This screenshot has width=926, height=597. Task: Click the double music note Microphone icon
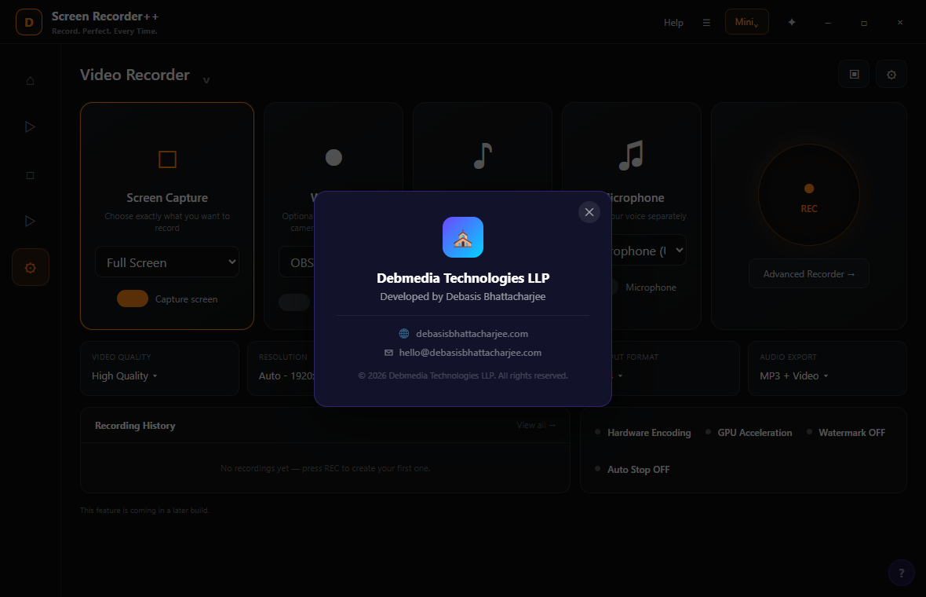631,156
